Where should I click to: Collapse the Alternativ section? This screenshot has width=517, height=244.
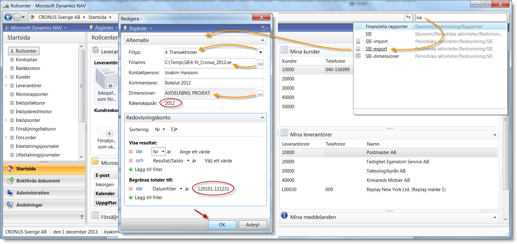[x=262, y=41]
